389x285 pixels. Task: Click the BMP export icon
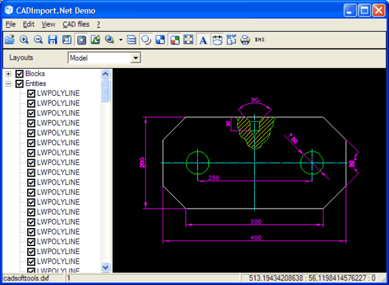point(231,40)
